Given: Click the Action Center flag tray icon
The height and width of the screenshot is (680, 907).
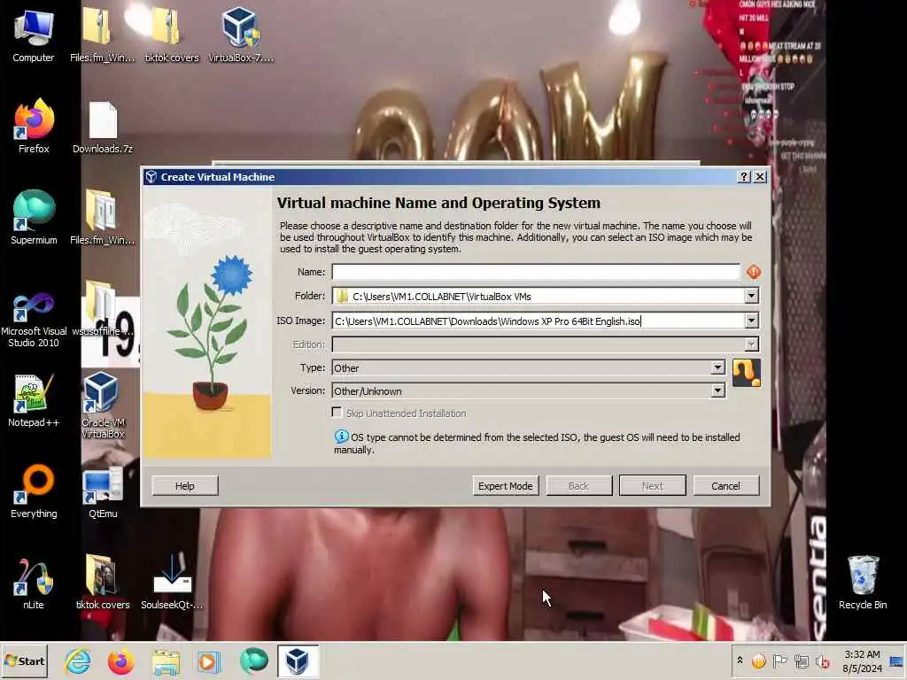Looking at the screenshot, I should [779, 661].
